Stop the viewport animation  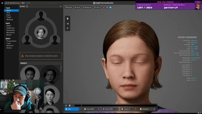(69, 105)
